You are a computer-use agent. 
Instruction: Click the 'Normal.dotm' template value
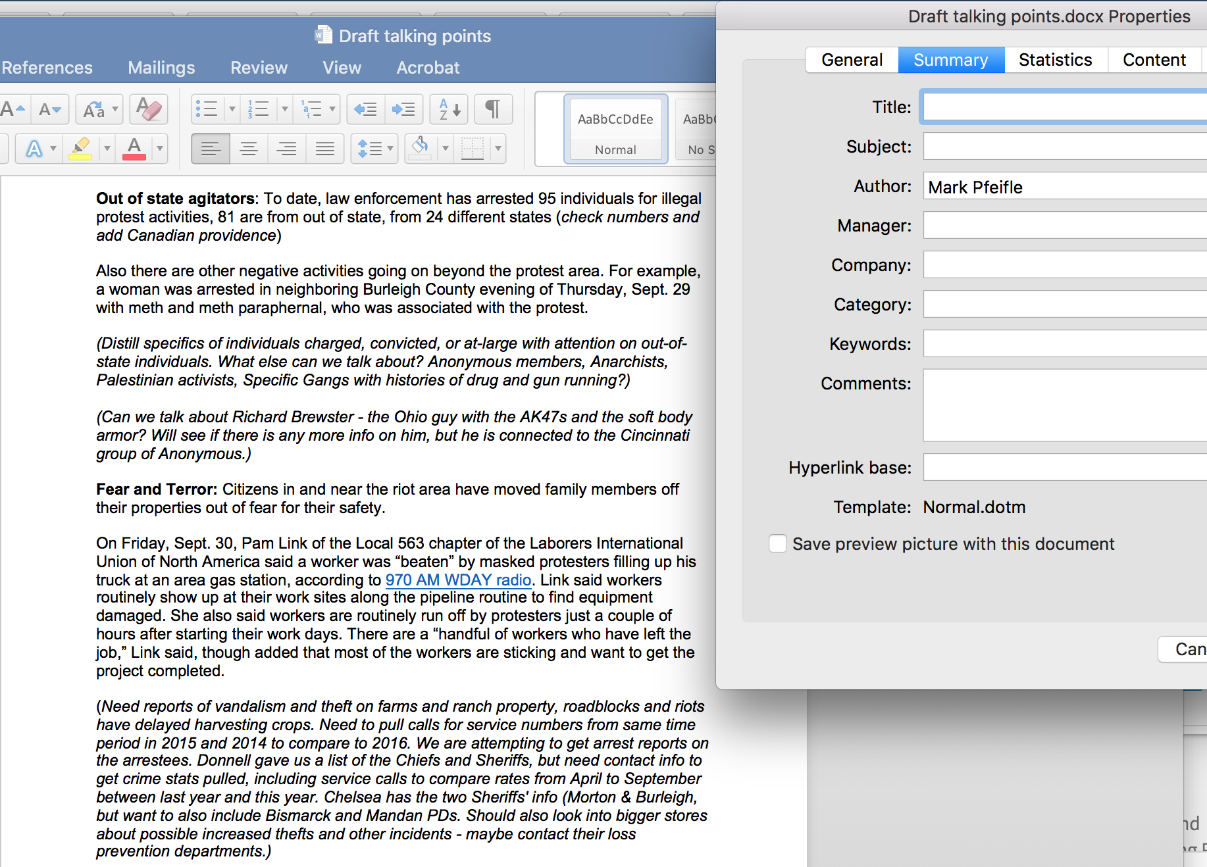974,507
